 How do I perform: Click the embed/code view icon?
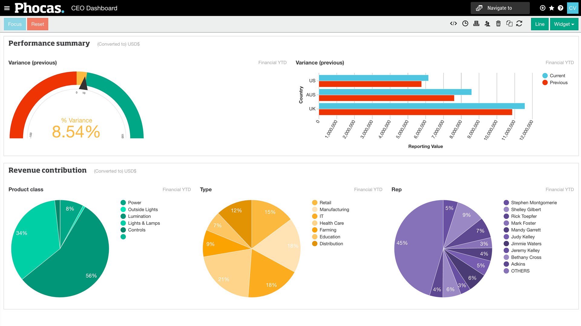point(453,24)
